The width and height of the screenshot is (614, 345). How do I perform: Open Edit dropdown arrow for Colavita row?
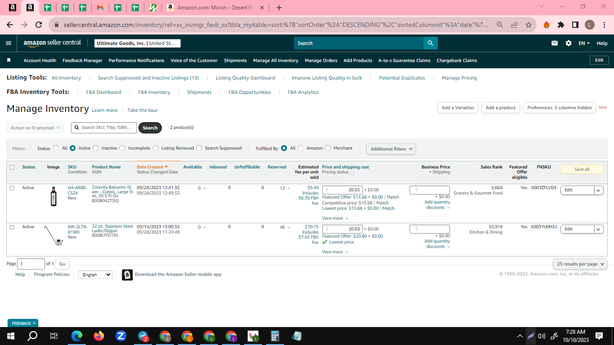tap(599, 190)
